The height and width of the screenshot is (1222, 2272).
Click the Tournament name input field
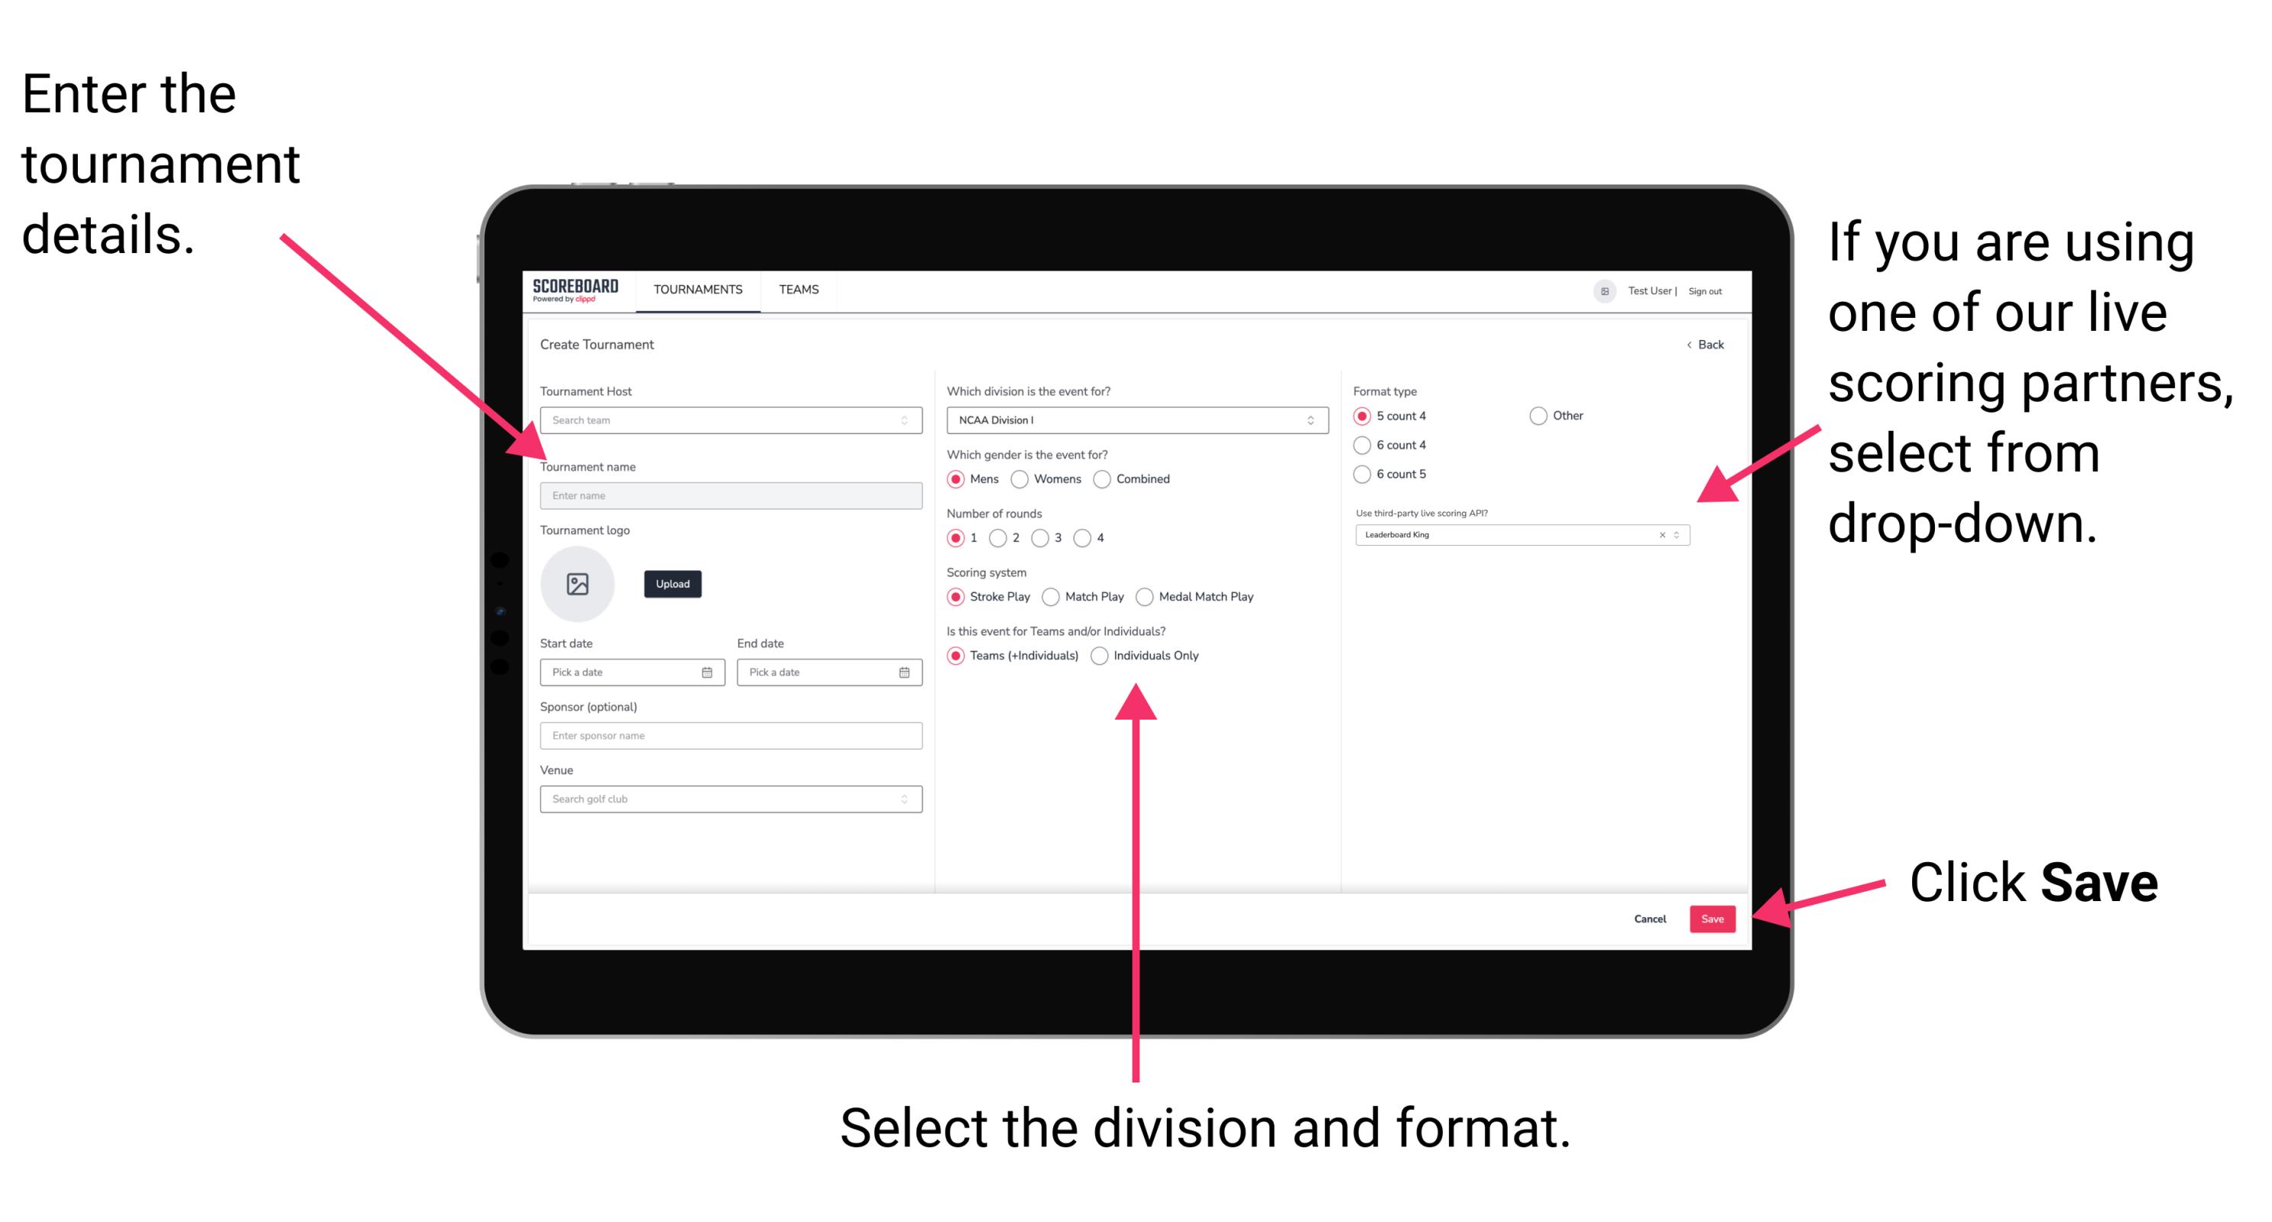coord(728,495)
